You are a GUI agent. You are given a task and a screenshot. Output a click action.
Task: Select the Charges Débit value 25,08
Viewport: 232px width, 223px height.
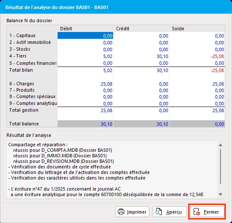pyautogui.click(x=106, y=84)
